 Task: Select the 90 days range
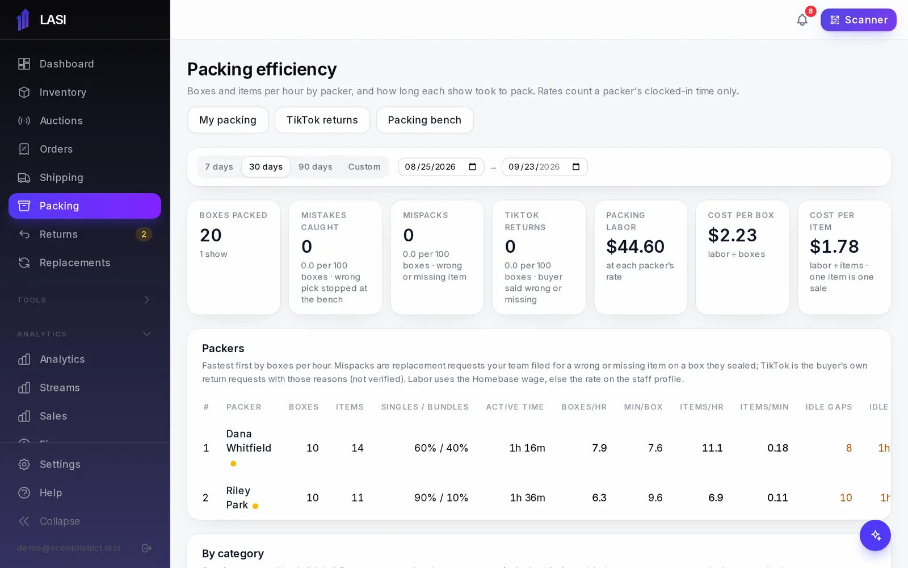tap(316, 167)
